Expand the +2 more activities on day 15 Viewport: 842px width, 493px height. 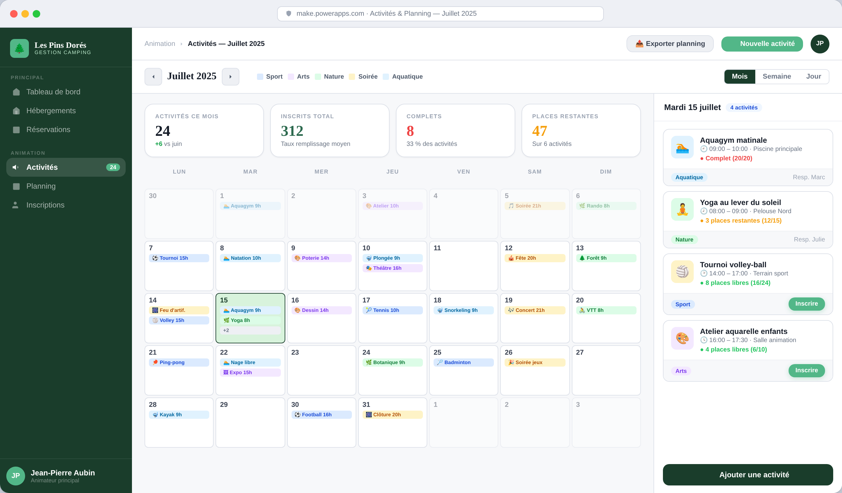[x=250, y=330]
